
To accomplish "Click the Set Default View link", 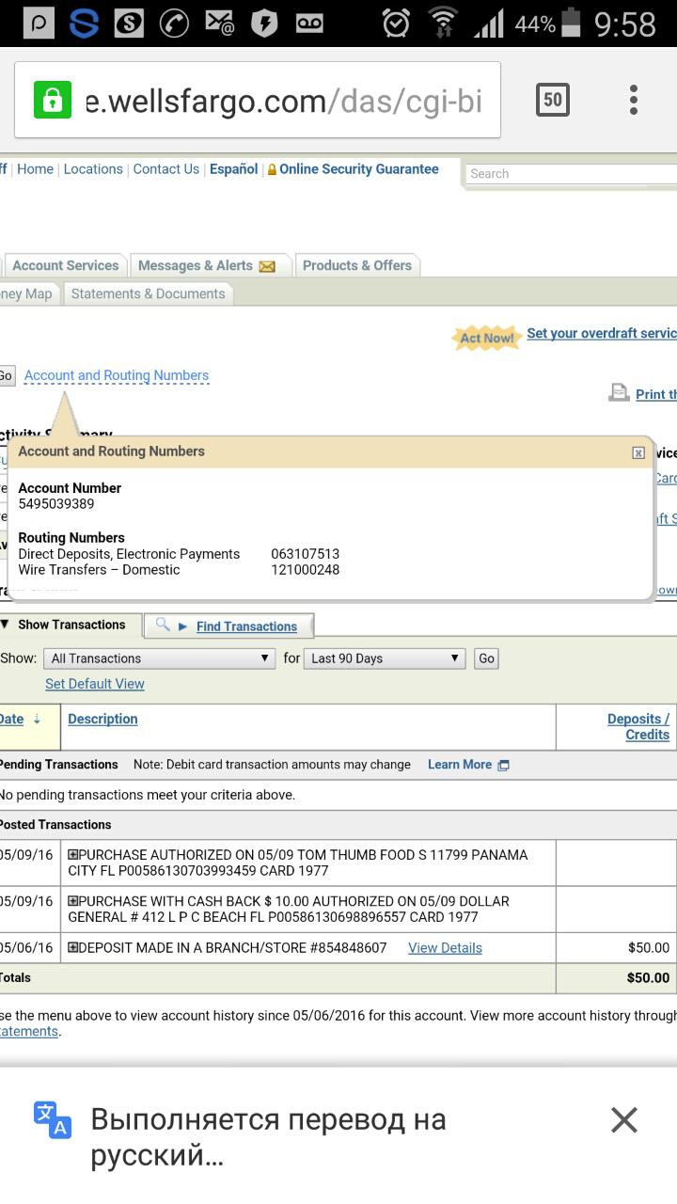I will [95, 684].
